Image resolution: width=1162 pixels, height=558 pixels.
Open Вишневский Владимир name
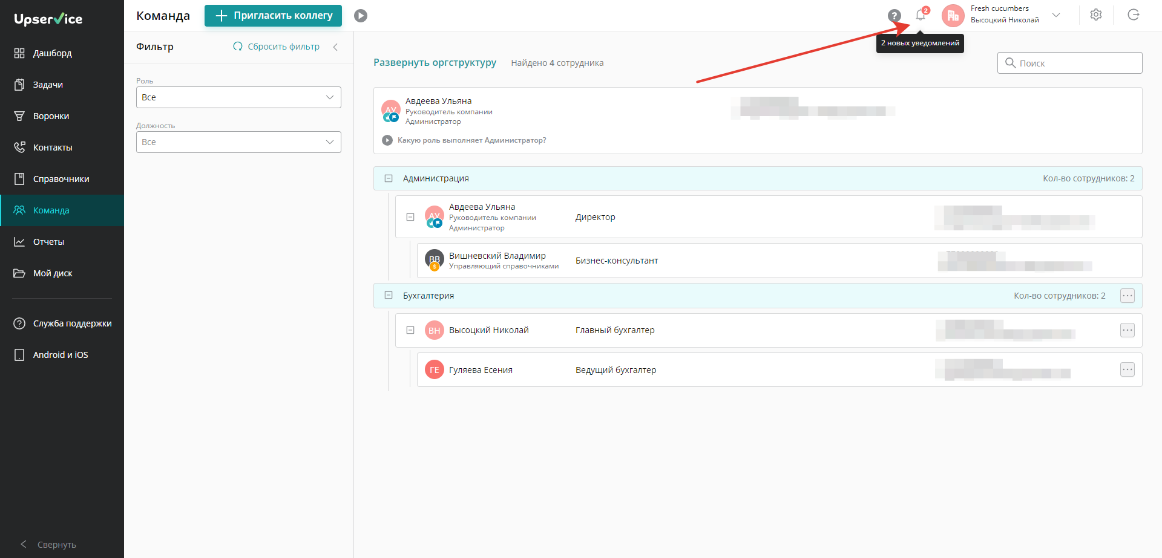[497, 256]
